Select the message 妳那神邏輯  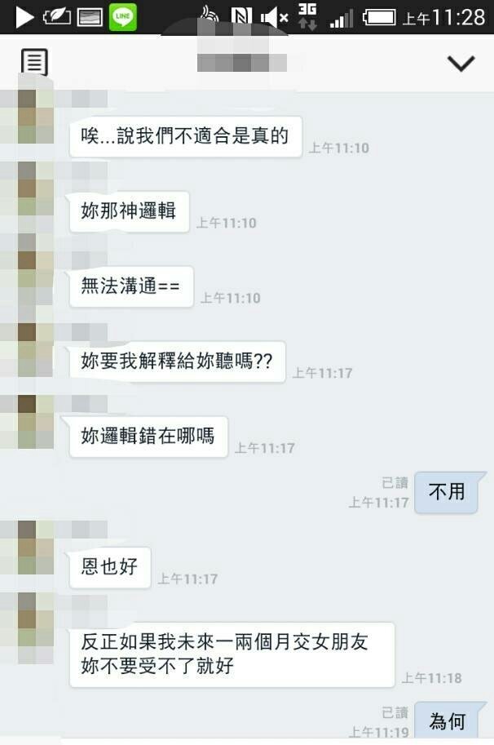pos(129,211)
